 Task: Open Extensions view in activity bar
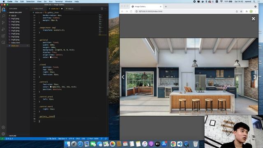[3, 36]
